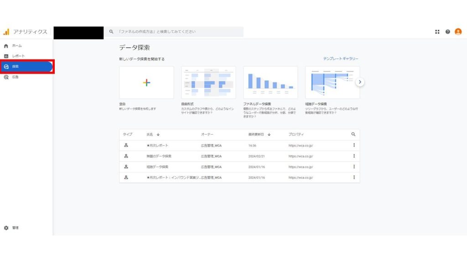Image resolution: width=467 pixels, height=262 pixels.
Task: Sort by 氏名 name column arrow
Action: (x=158, y=135)
